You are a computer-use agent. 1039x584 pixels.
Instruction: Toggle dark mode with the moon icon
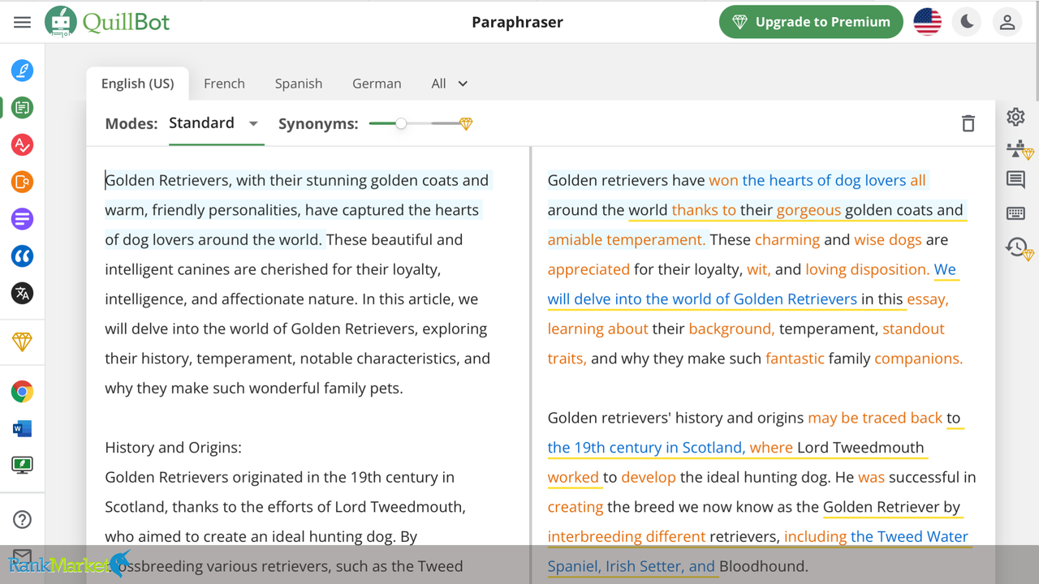point(967,22)
